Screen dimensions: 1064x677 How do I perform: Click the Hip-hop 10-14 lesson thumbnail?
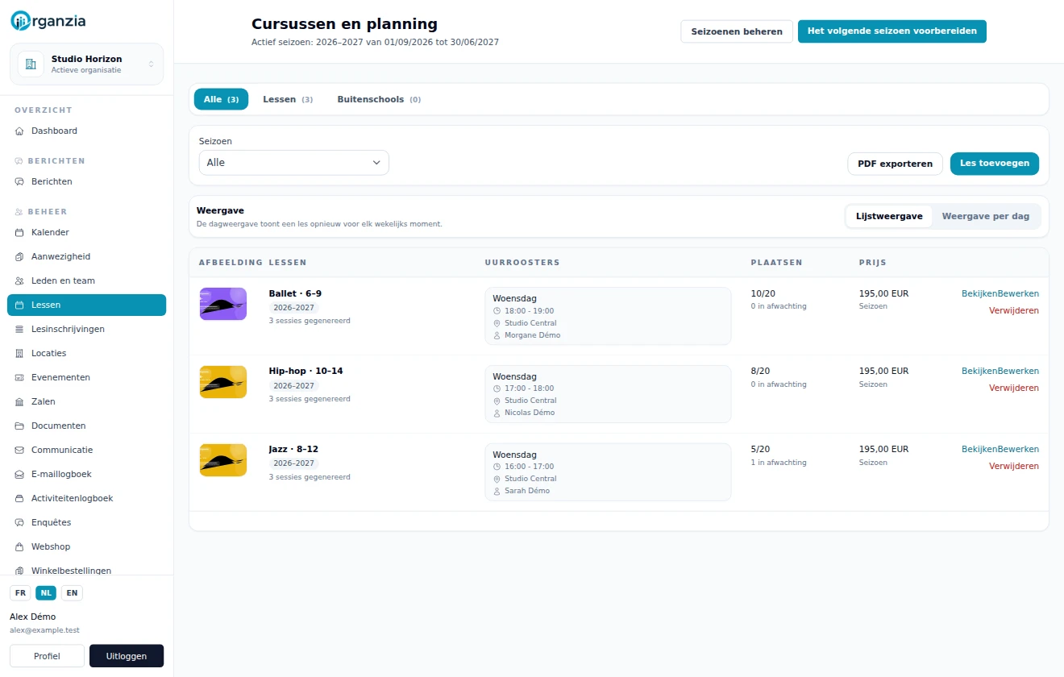223,382
